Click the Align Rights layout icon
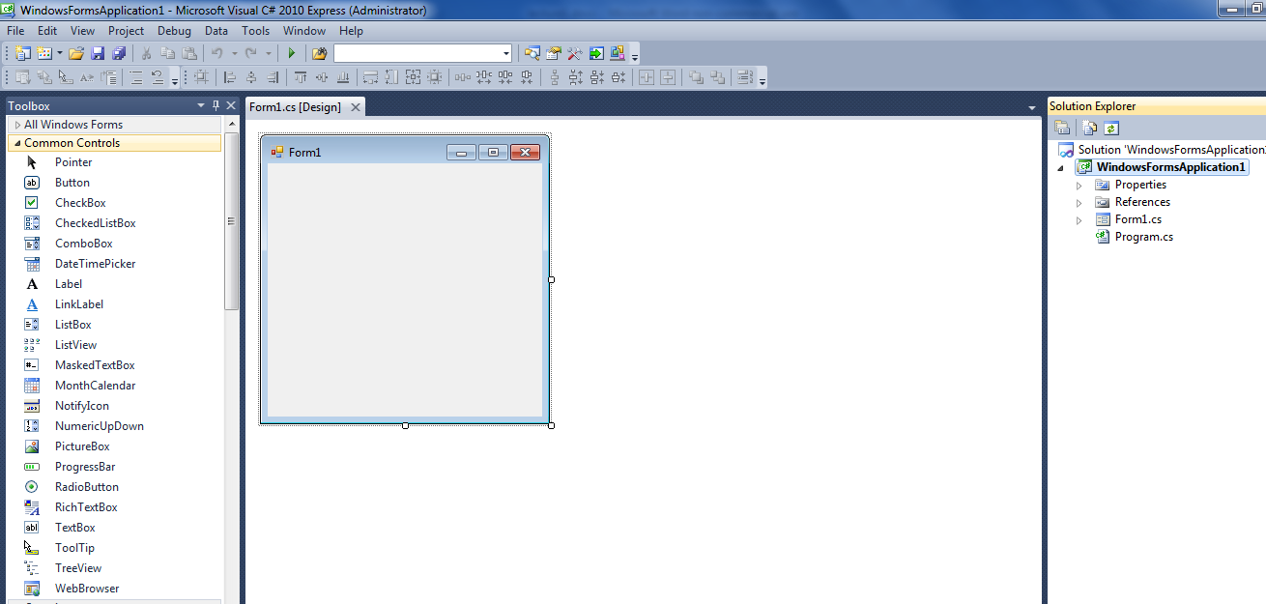The height and width of the screenshot is (604, 1266). pyautogui.click(x=273, y=77)
